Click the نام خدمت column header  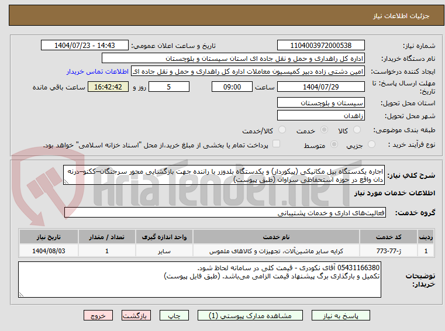[x=276, y=237]
